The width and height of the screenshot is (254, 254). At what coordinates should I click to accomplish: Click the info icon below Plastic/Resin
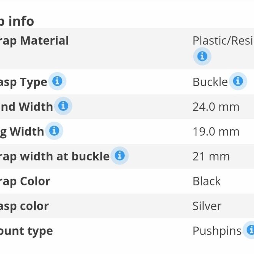[x=202, y=56]
